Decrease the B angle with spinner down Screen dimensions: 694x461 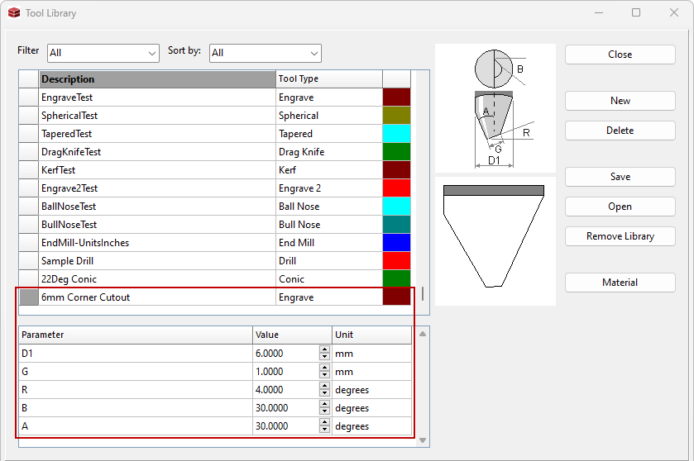point(324,411)
